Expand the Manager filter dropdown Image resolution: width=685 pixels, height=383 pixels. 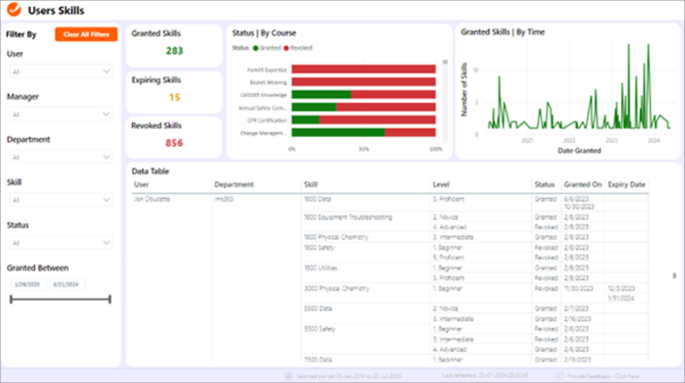coord(60,115)
